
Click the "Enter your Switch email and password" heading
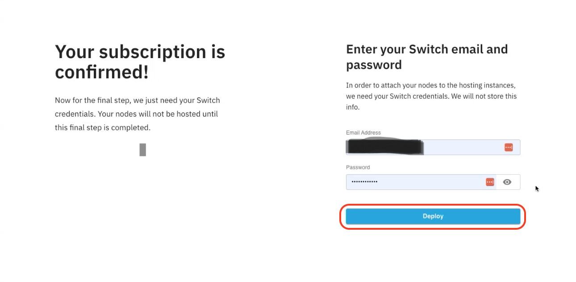pos(427,57)
